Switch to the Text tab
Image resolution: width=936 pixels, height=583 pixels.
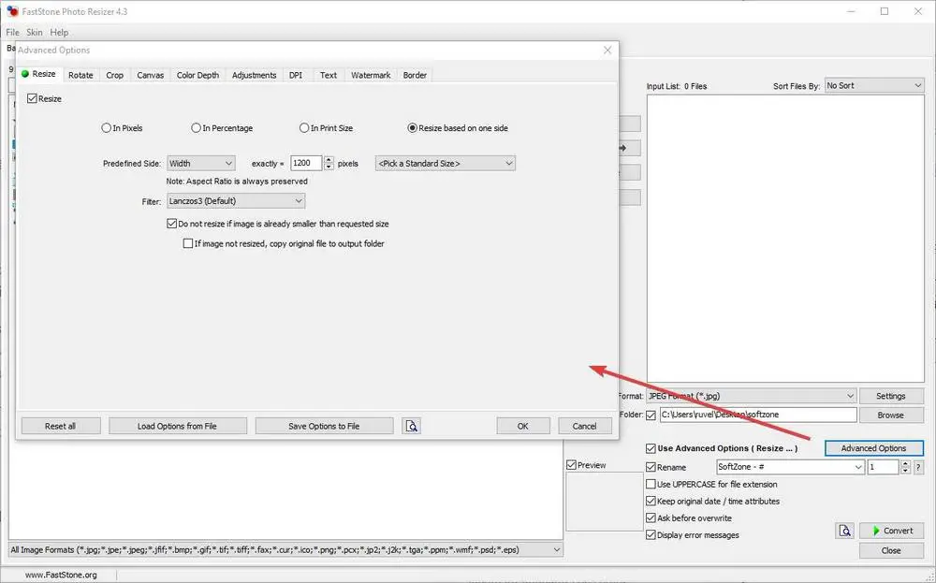pyautogui.click(x=329, y=75)
